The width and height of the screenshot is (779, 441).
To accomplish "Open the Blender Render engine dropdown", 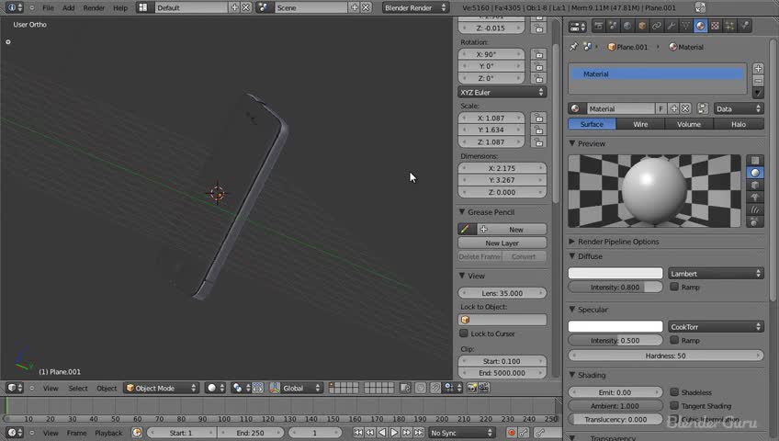I will 415,7.
